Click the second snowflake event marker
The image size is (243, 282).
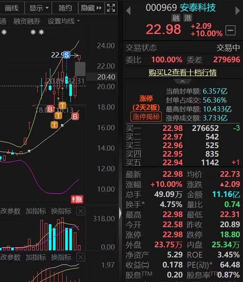pyautogui.click(x=33, y=32)
